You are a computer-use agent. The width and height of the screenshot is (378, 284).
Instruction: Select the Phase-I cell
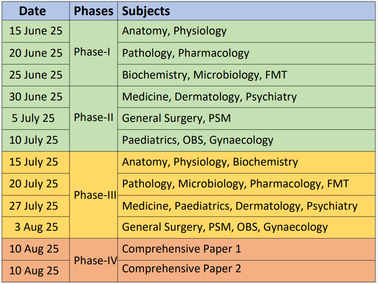(92, 52)
